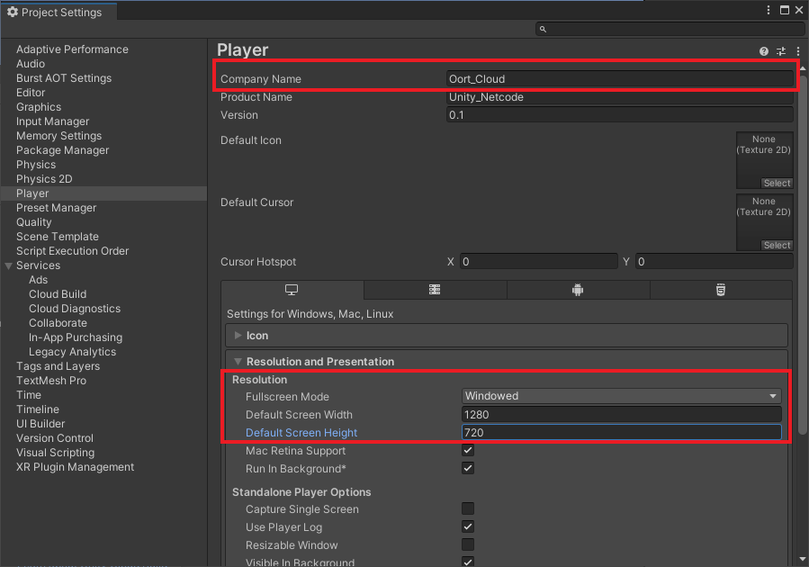Click the Default Screen Width field
Screen dimensions: 809x567
621,414
